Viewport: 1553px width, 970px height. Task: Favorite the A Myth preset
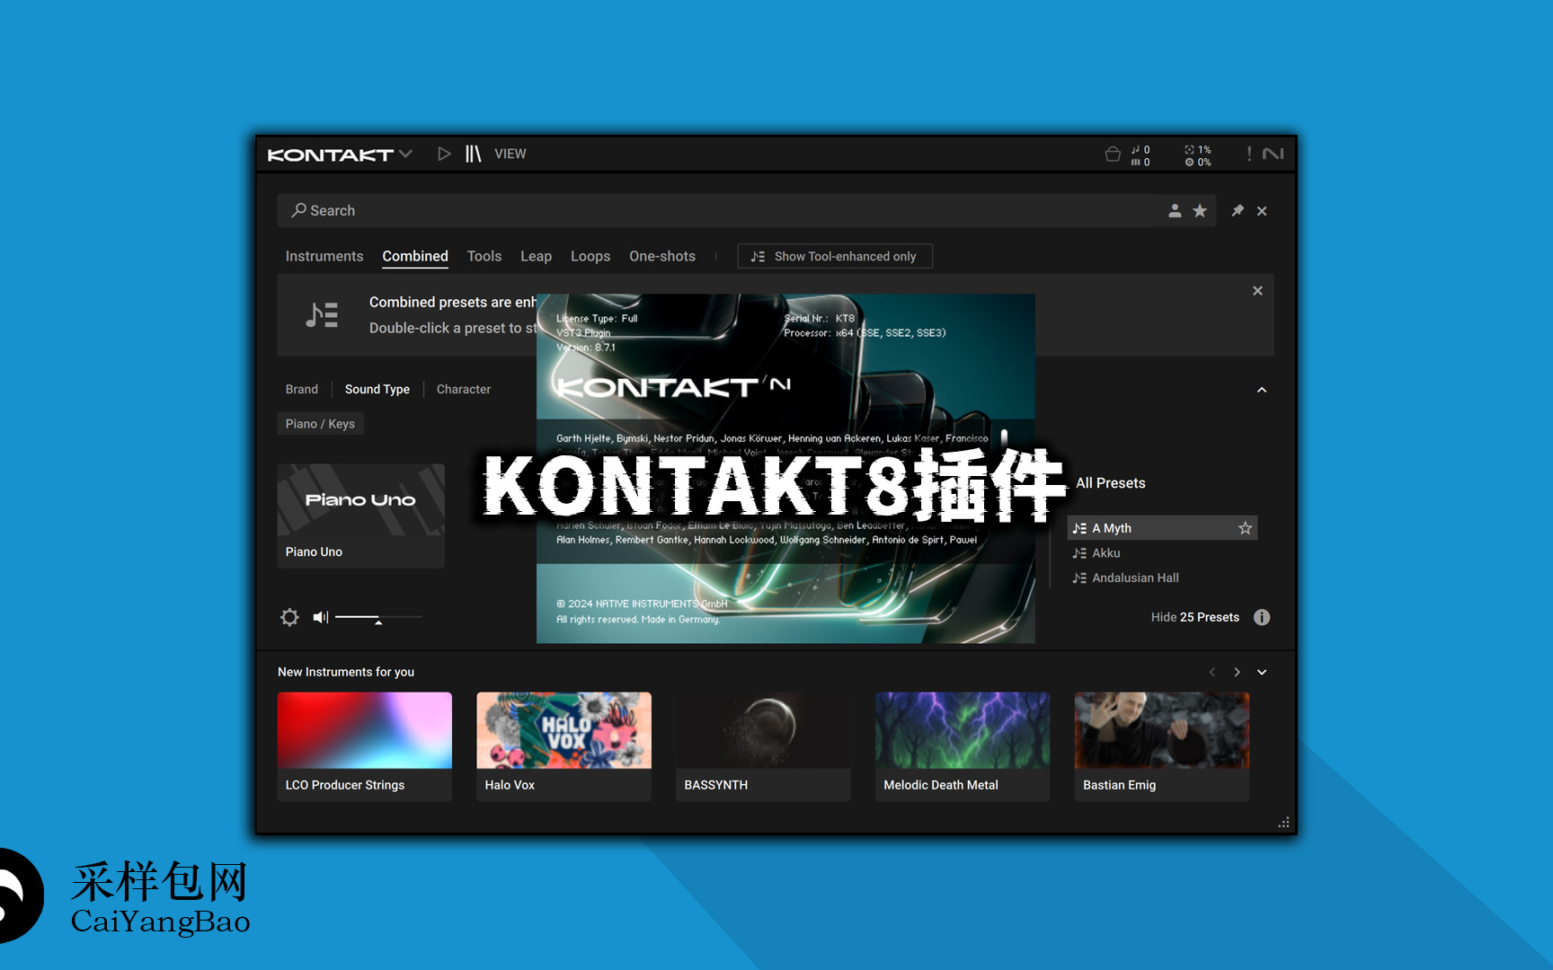point(1245,528)
